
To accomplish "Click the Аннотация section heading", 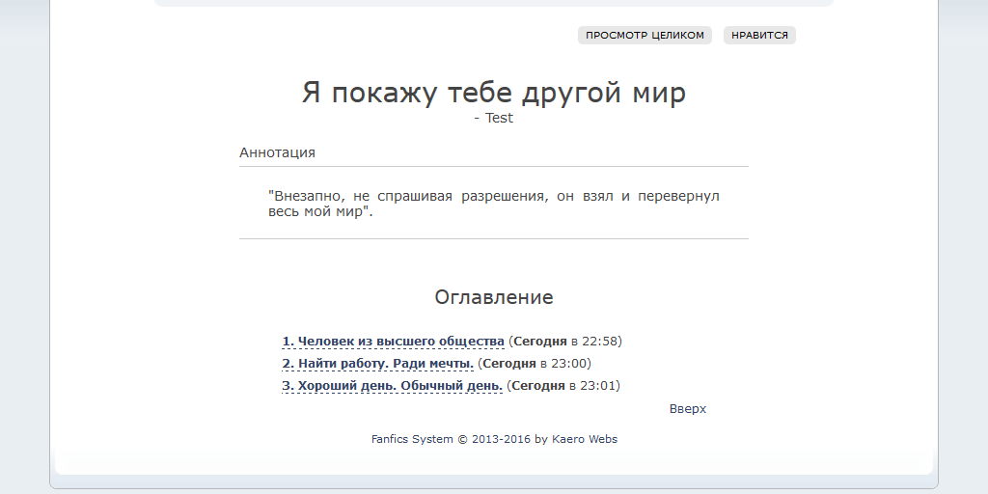I will (x=277, y=152).
